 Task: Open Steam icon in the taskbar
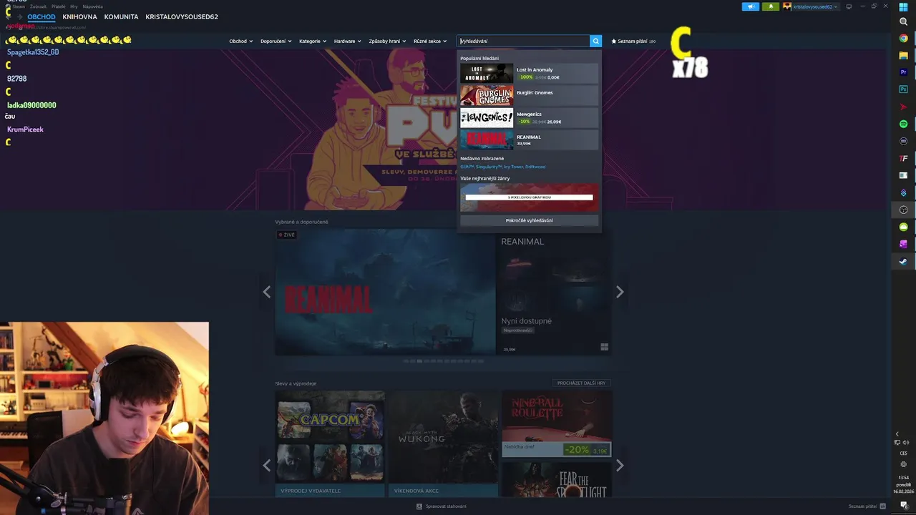(x=903, y=261)
